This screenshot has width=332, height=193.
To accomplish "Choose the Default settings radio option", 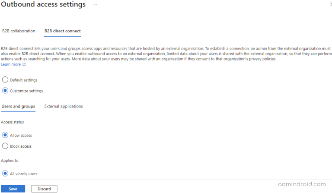I will [x=5, y=80].
